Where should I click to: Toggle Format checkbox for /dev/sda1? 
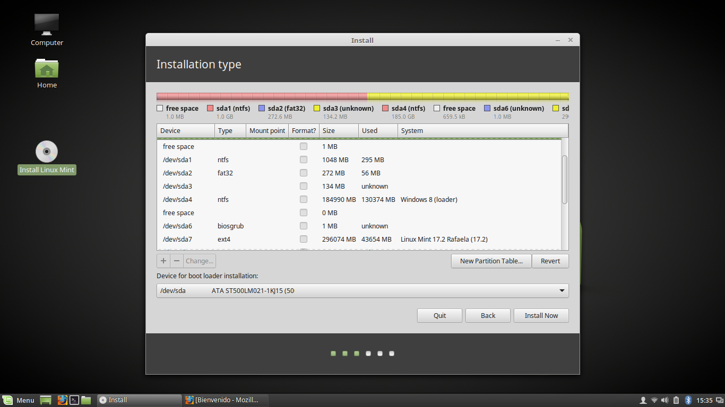[x=304, y=160]
